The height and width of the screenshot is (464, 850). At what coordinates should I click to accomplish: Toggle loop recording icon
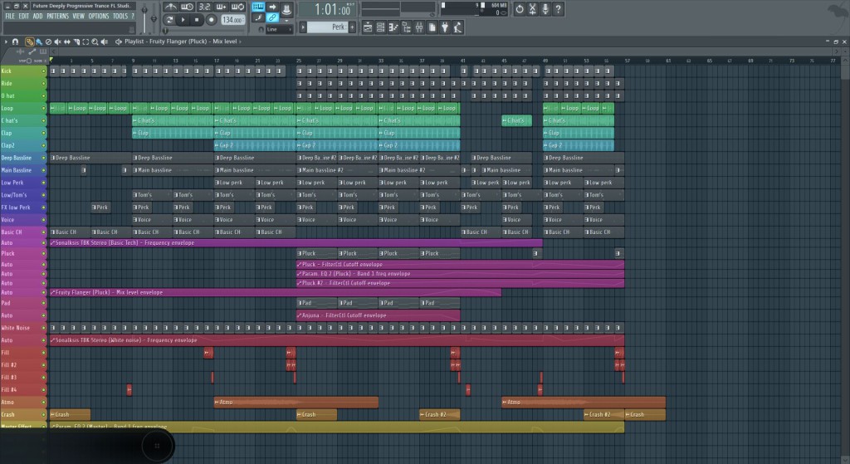(238, 7)
